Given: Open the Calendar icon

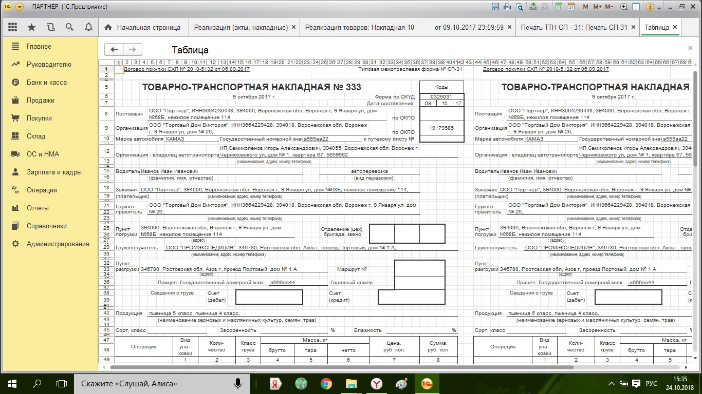Looking at the screenshot, I should pyautogui.click(x=571, y=7).
